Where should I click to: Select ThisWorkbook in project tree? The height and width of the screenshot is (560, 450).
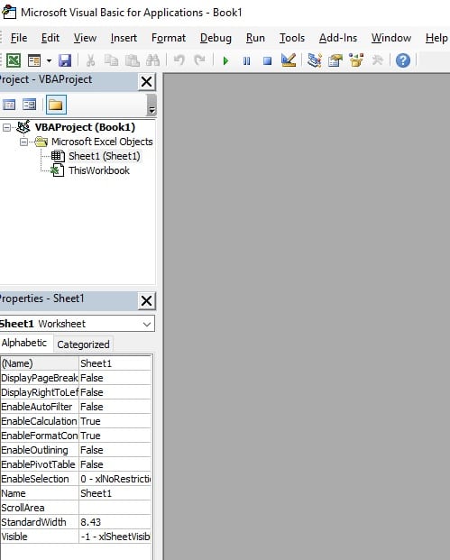[99, 170]
